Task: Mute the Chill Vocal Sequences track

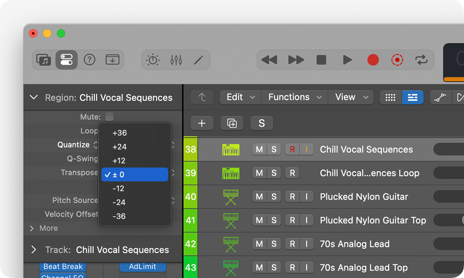Action: [x=259, y=149]
